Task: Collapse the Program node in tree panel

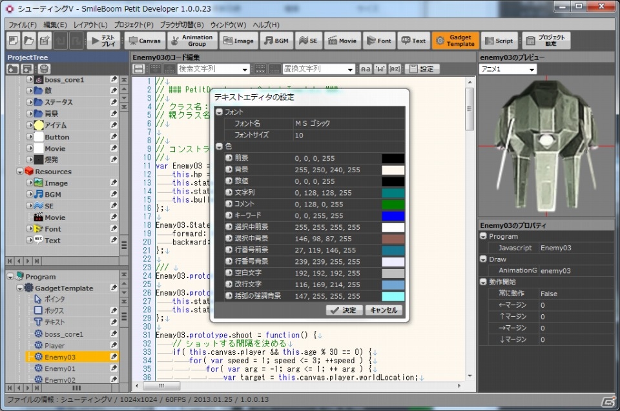Action: click(10, 277)
